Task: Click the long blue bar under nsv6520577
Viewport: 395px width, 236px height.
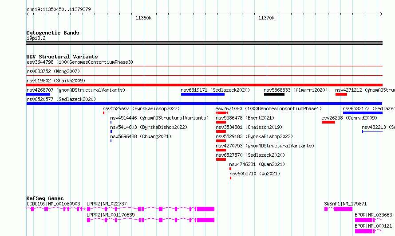Action: tap(204, 104)
